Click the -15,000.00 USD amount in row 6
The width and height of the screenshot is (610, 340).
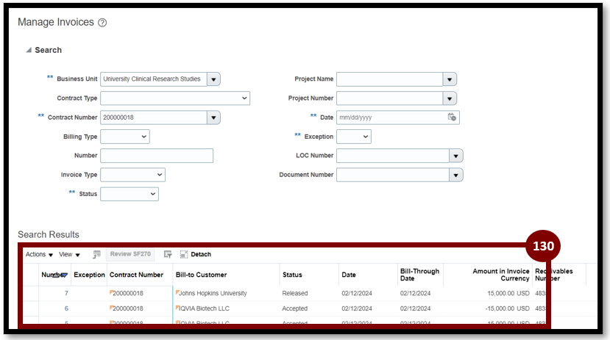pos(507,308)
